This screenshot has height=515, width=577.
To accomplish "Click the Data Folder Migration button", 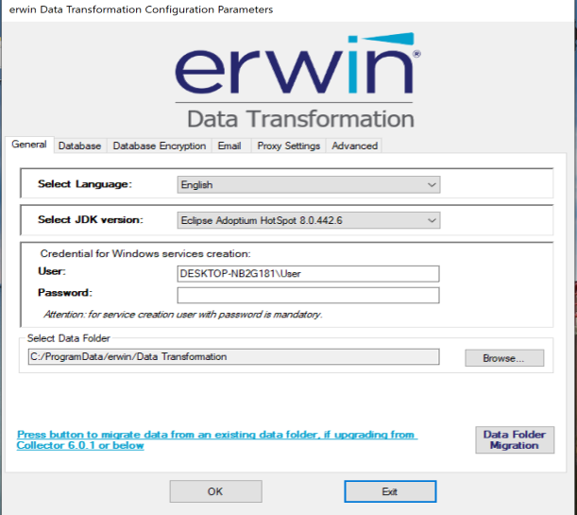I will 515,440.
